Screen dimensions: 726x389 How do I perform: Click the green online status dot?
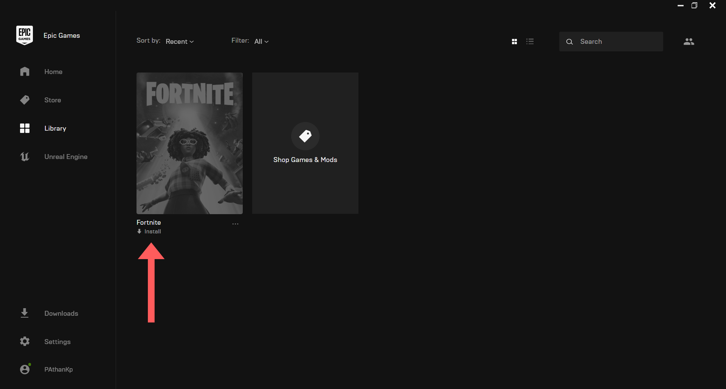(x=29, y=364)
